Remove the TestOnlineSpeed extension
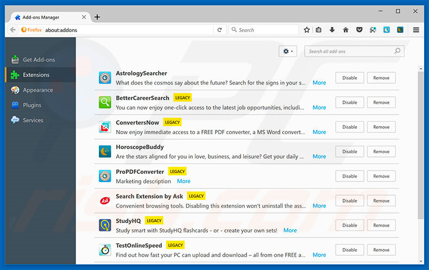429x270 pixels. pos(381,250)
